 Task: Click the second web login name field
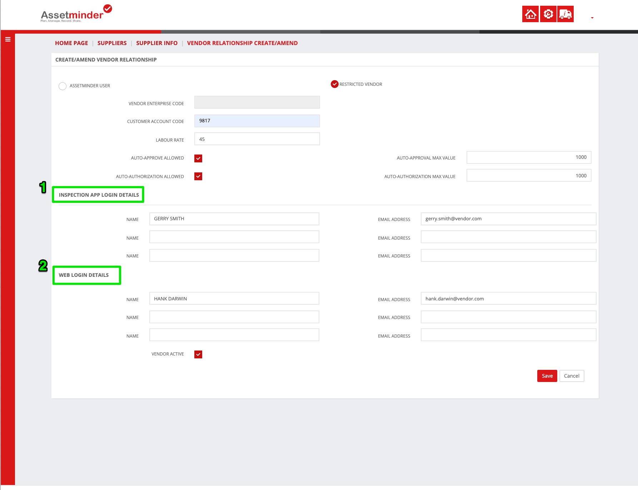pyautogui.click(x=234, y=317)
